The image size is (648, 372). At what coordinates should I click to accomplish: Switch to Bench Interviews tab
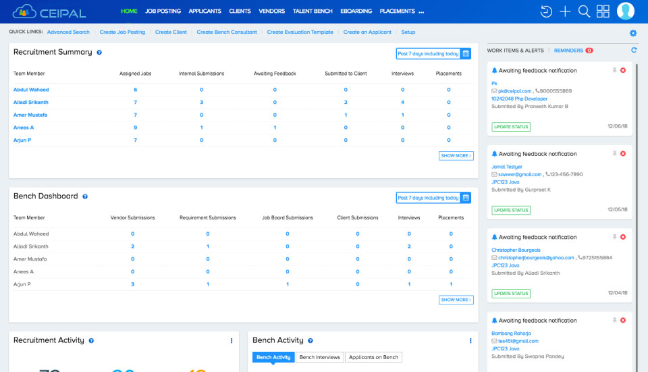click(319, 357)
